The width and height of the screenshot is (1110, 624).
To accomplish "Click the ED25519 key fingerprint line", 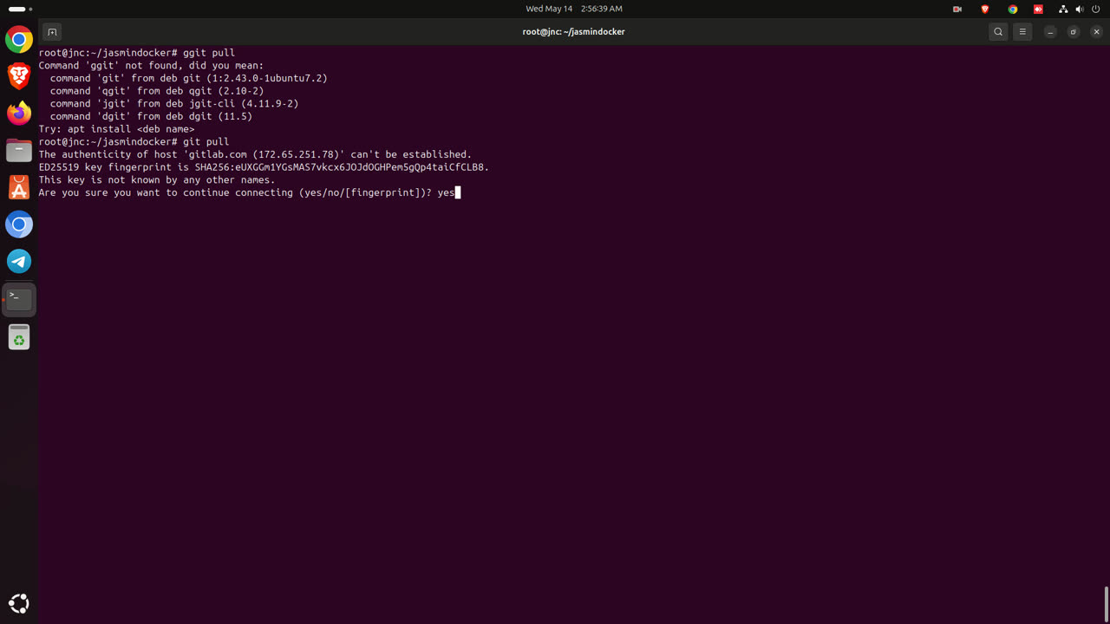I will [264, 166].
